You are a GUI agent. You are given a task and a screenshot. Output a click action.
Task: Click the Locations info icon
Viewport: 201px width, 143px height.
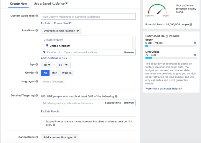(x=37, y=30)
